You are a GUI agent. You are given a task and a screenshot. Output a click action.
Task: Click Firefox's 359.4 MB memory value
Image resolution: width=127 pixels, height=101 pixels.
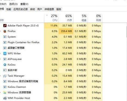[66, 31]
